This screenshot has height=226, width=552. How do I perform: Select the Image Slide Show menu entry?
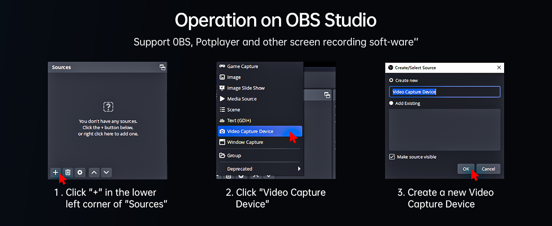[x=246, y=88]
